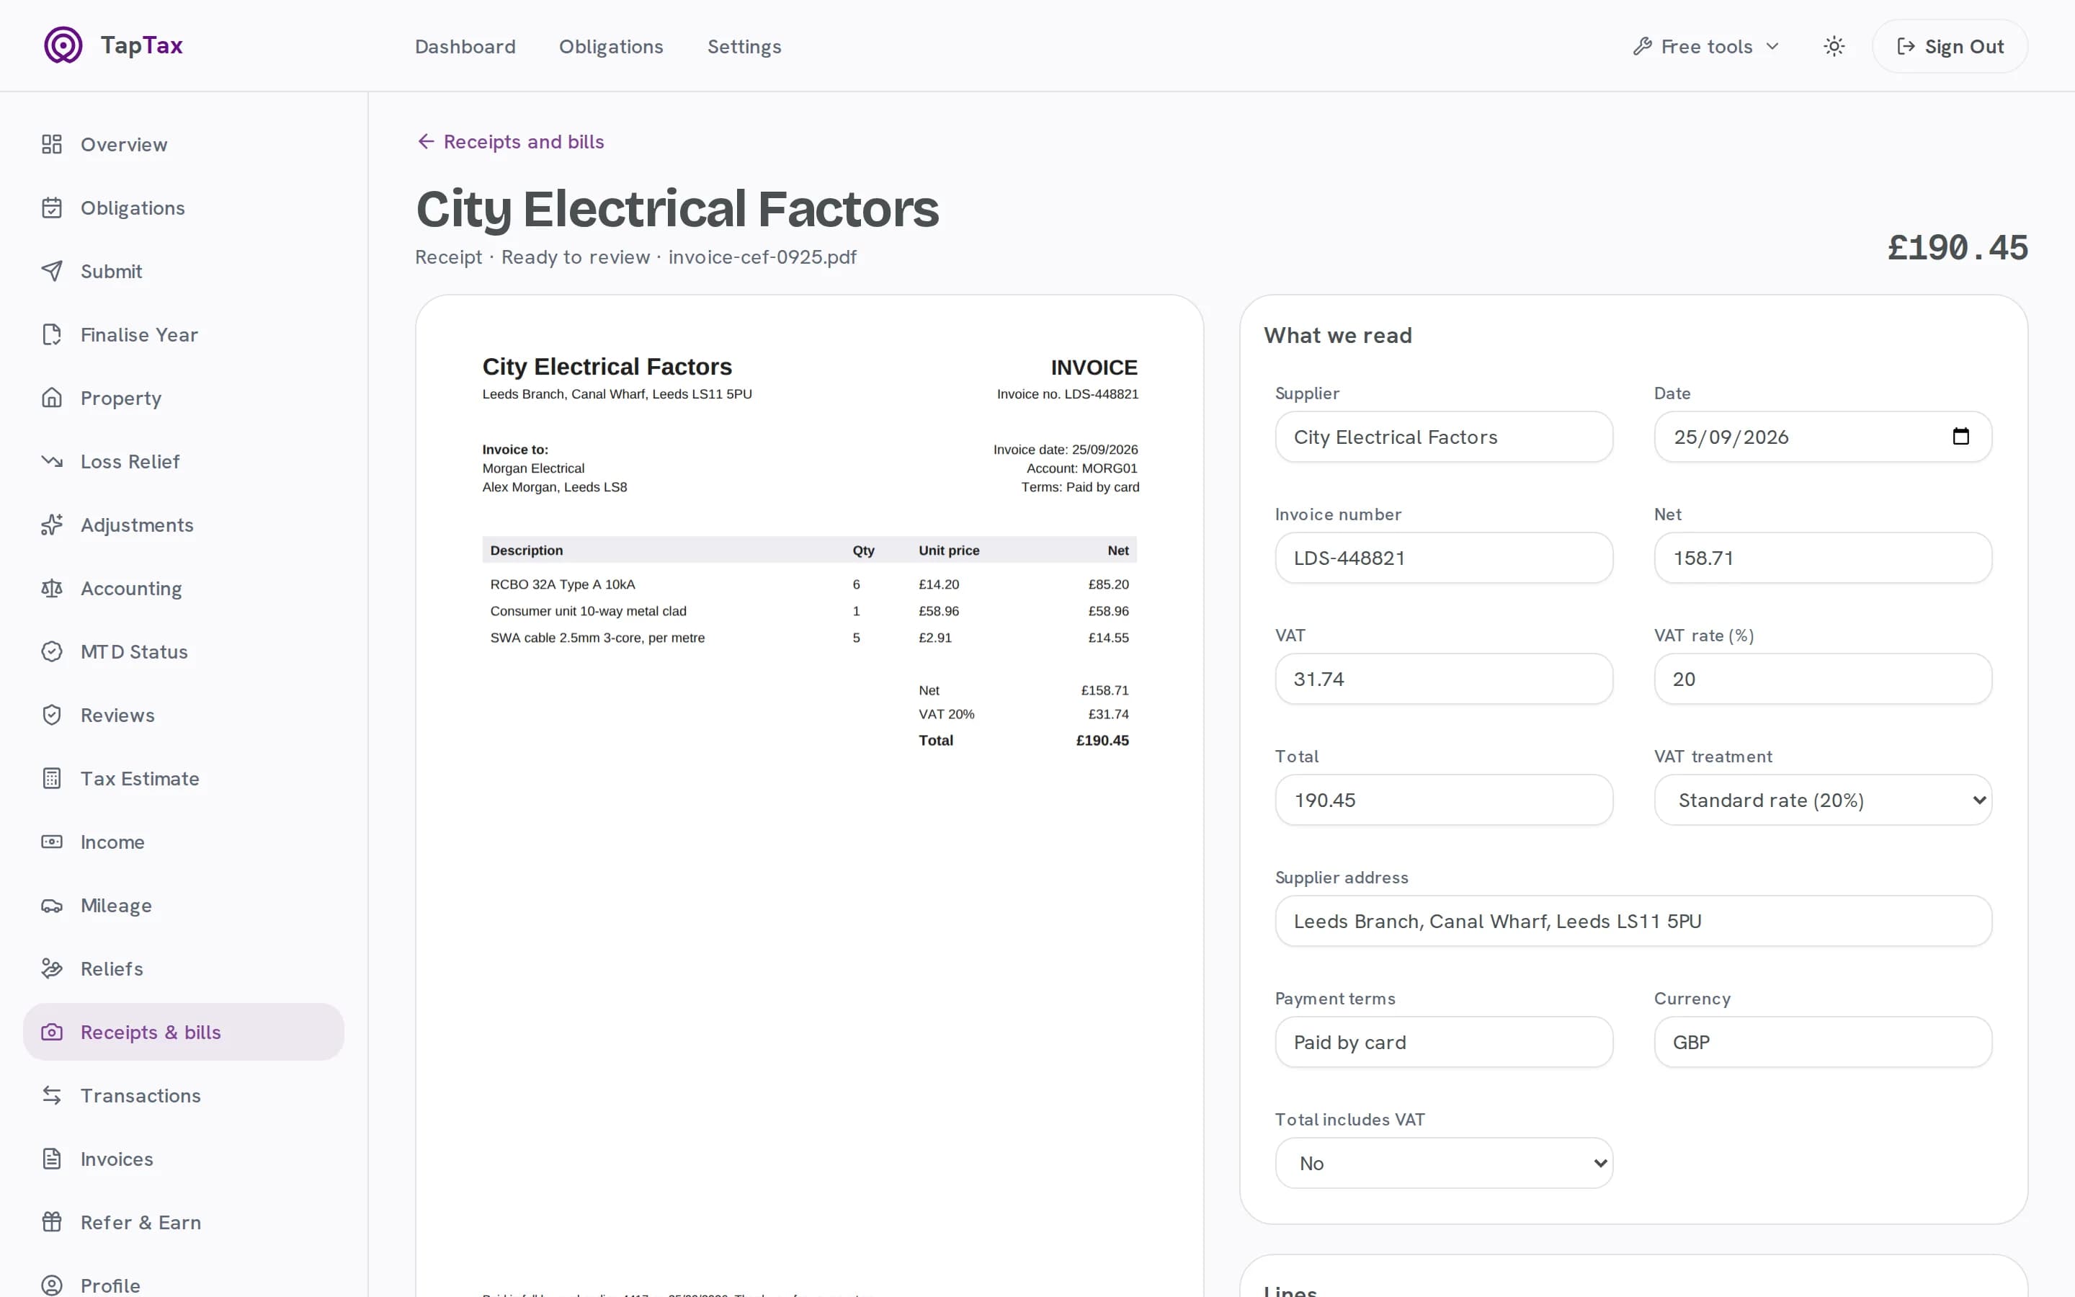This screenshot has width=2075, height=1297.
Task: Click the Obligations calendar icon in sidebar
Action: [x=53, y=208]
